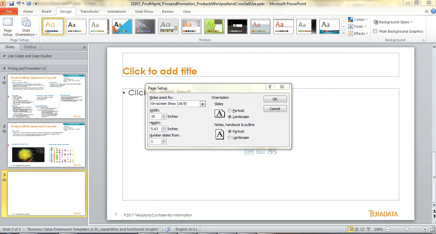Switch to the Outline pane tab
Screen dimensions: 436x234
(30, 47)
